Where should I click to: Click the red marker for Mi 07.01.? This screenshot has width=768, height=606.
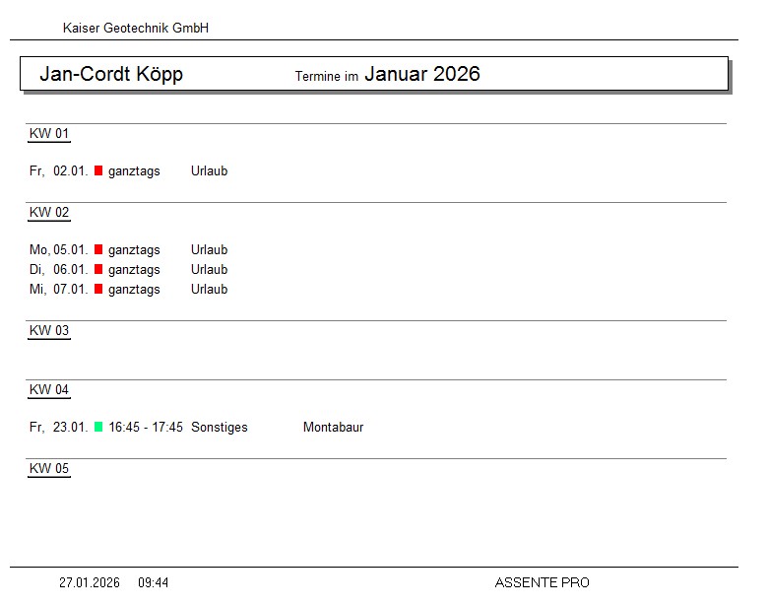point(98,289)
